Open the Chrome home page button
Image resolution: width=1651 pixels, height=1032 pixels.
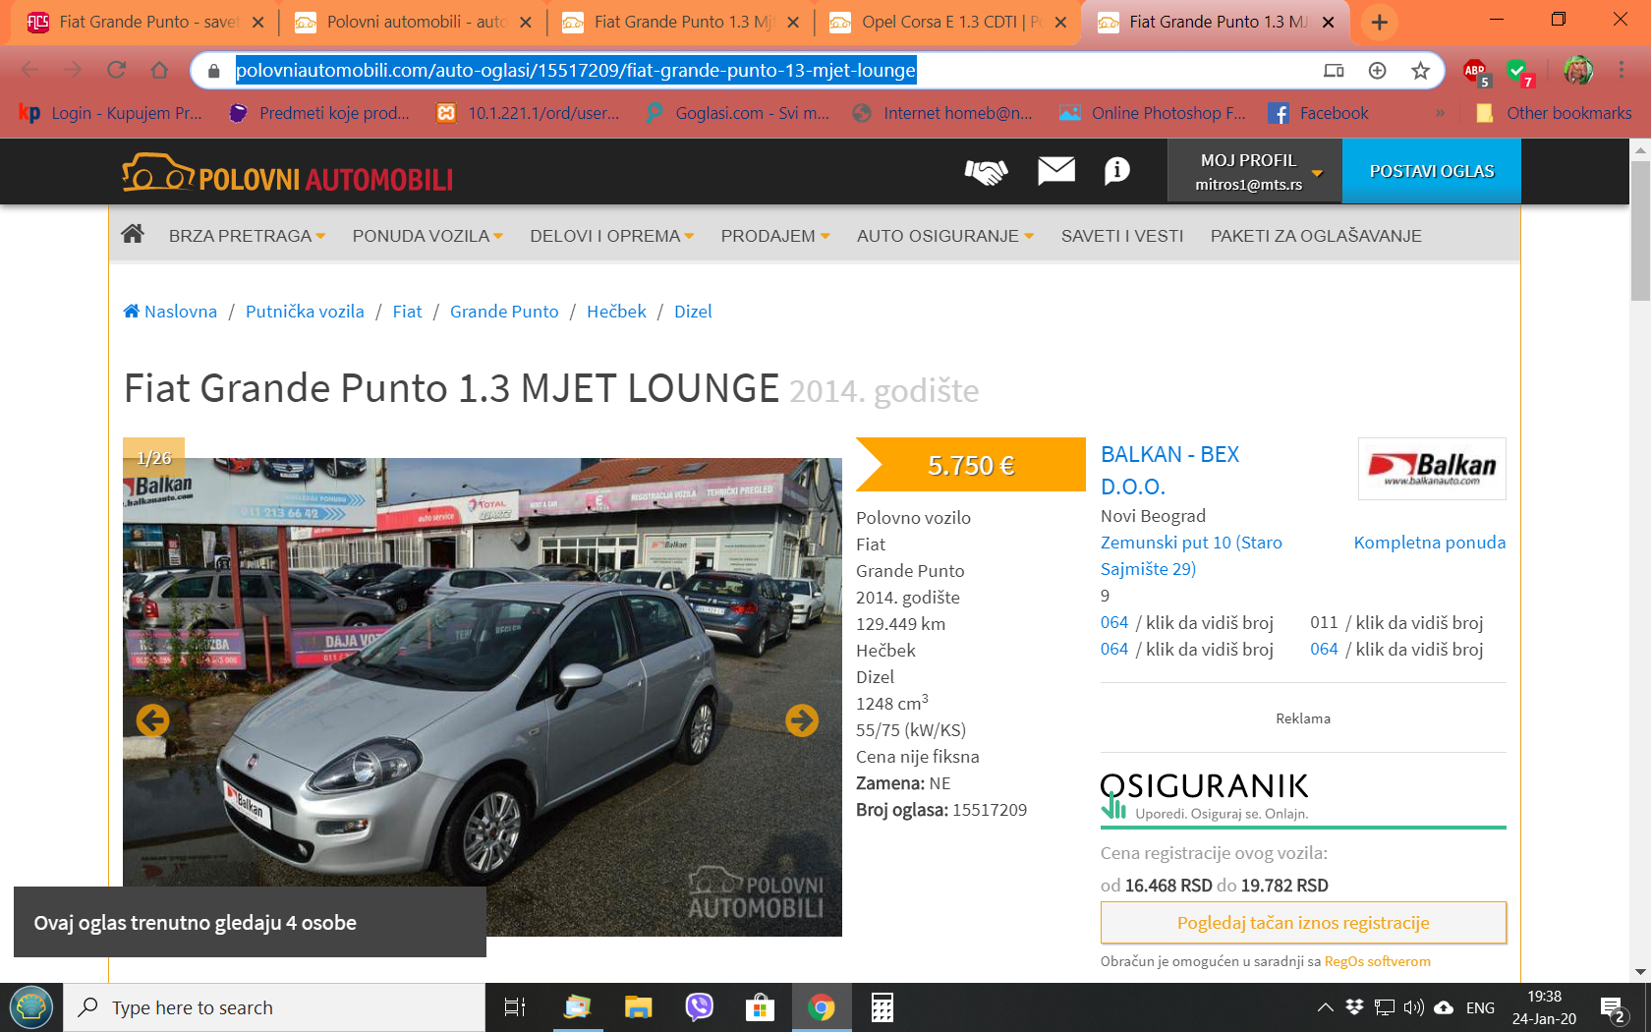159,70
